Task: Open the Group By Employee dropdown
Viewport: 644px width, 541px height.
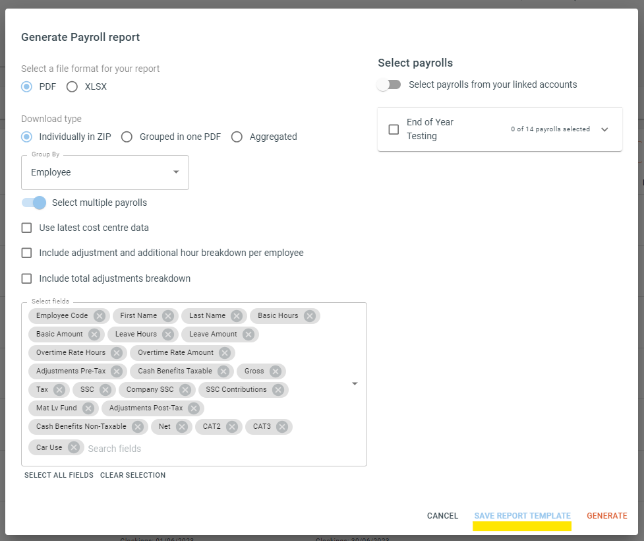Action: [105, 172]
